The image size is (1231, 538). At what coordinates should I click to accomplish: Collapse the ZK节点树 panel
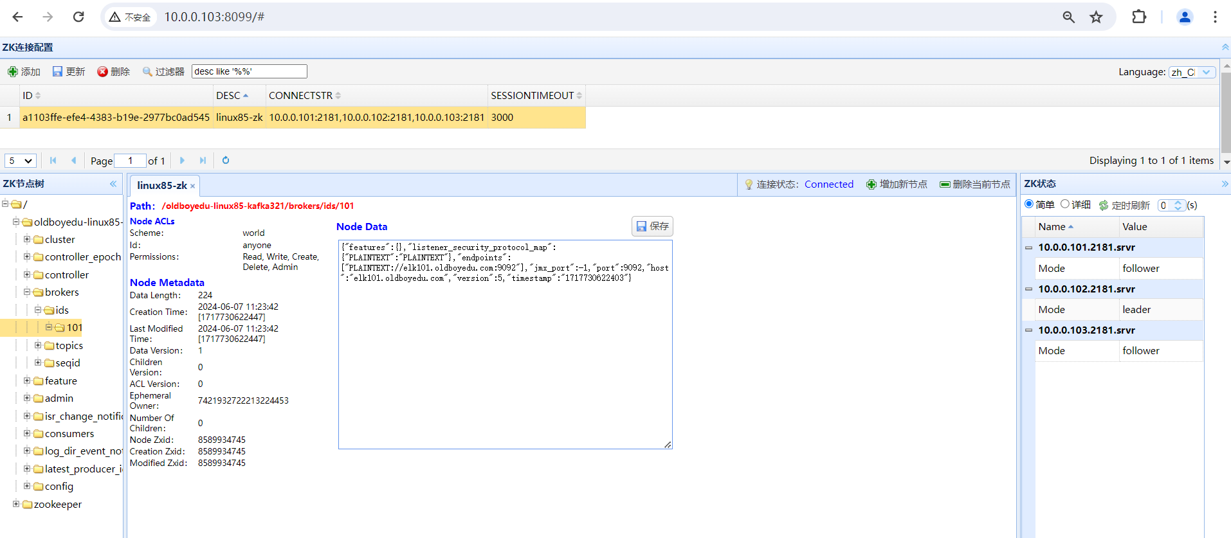[113, 184]
